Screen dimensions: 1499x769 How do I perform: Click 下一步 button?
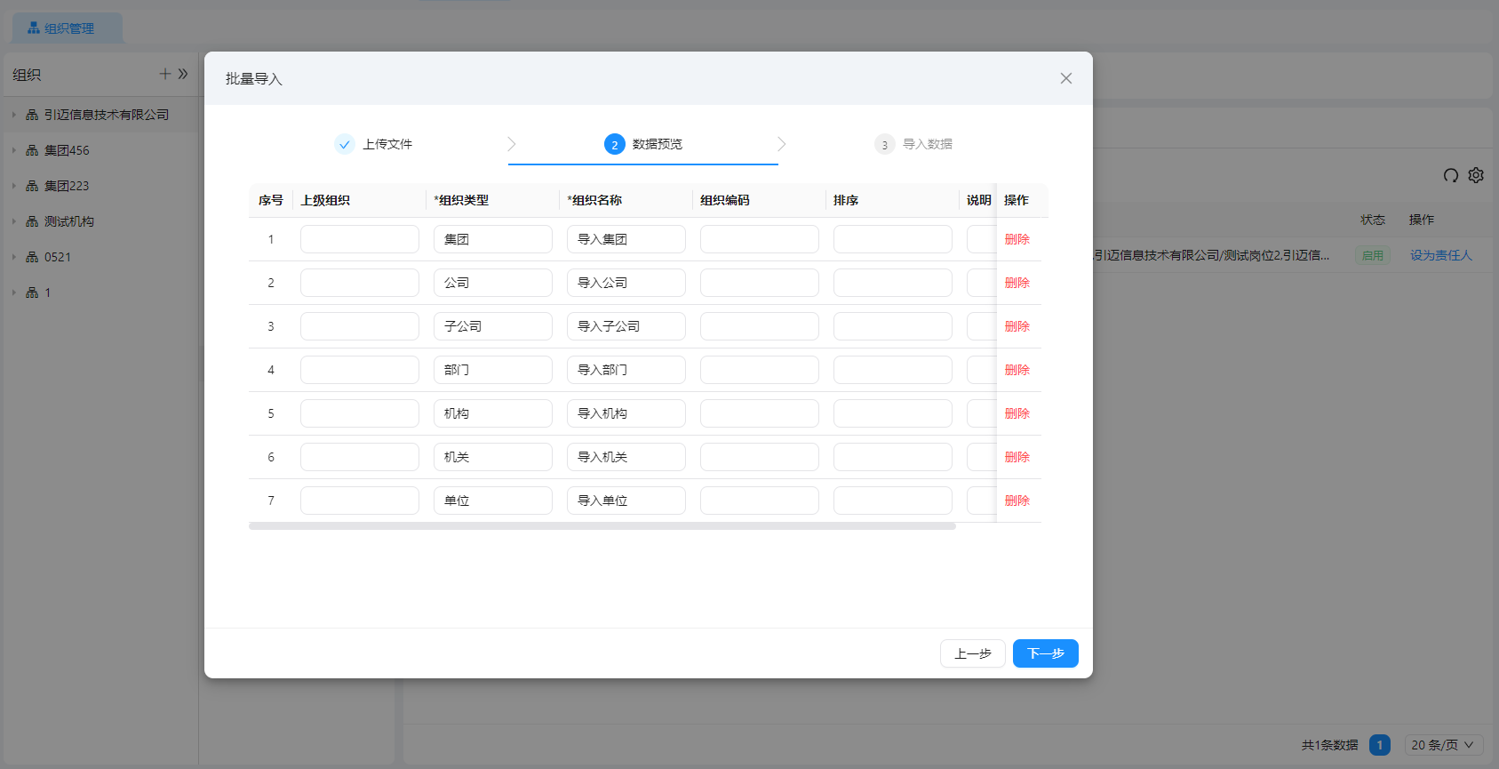pyautogui.click(x=1046, y=653)
